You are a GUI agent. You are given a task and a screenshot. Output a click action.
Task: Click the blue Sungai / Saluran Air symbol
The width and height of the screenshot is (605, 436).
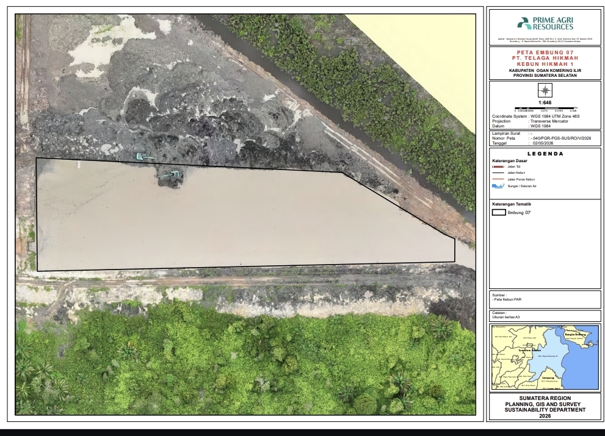[498, 186]
